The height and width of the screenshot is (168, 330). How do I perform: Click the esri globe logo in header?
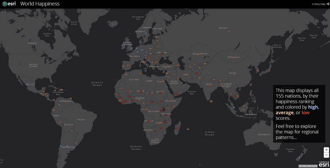(5, 4)
